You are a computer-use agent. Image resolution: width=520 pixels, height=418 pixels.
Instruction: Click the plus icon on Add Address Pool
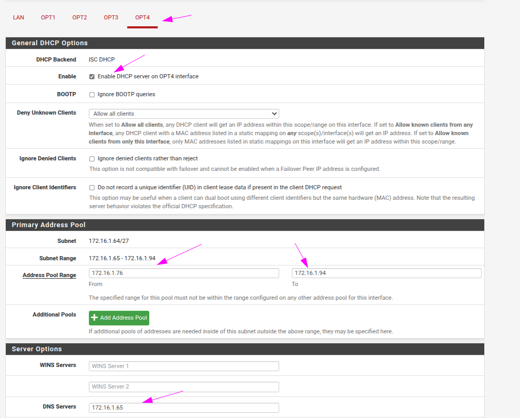pos(95,318)
